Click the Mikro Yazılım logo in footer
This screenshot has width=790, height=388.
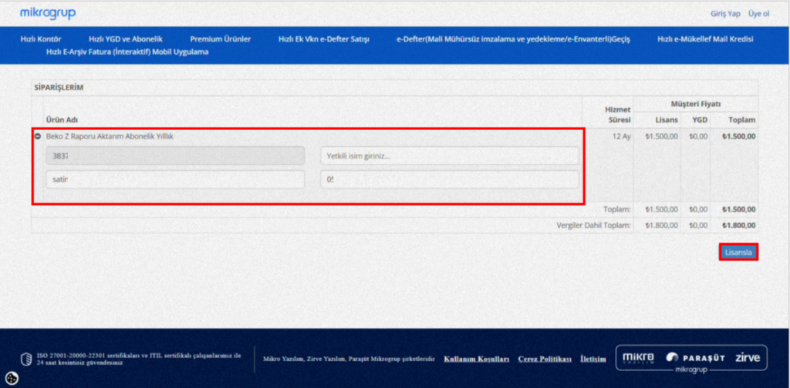tap(638, 358)
